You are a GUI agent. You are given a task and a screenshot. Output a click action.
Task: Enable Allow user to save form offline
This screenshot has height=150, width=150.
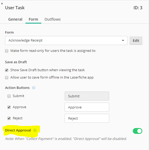(7, 78)
